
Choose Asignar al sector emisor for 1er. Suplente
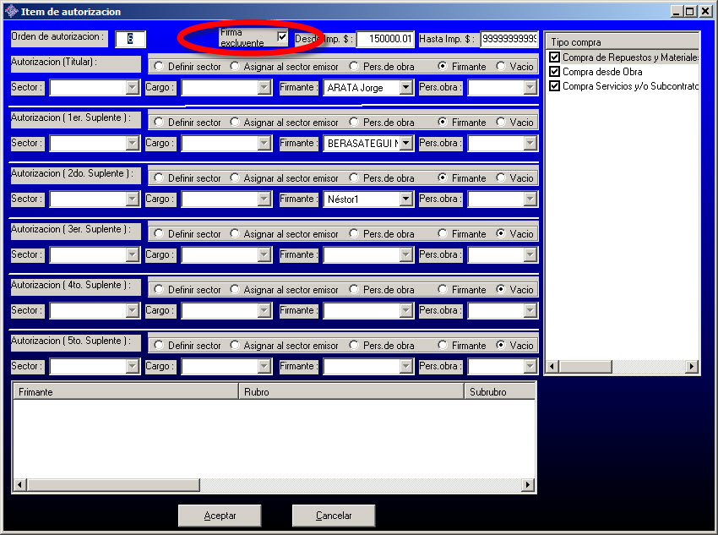pos(235,123)
